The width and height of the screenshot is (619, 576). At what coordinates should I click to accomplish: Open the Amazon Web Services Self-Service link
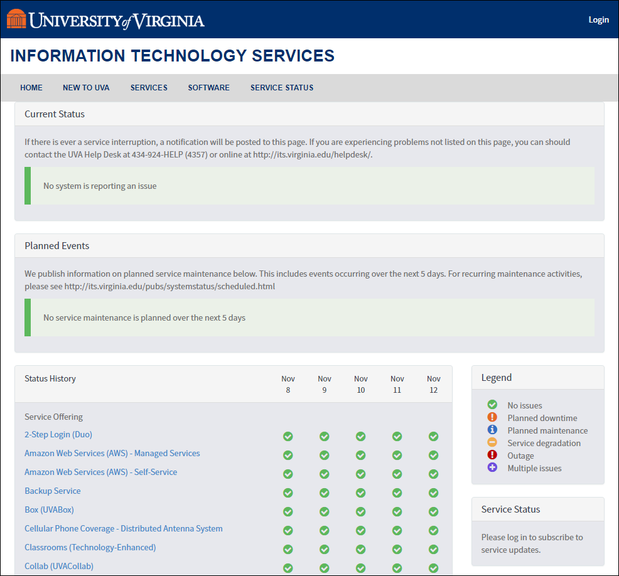pos(100,472)
